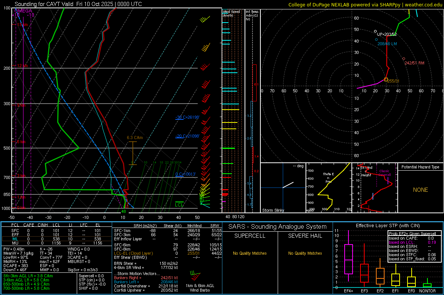Click the SigSvr = 0 m3/s3 value
Image resolution: width=444 pixels, height=295 pixels.
tap(83, 270)
